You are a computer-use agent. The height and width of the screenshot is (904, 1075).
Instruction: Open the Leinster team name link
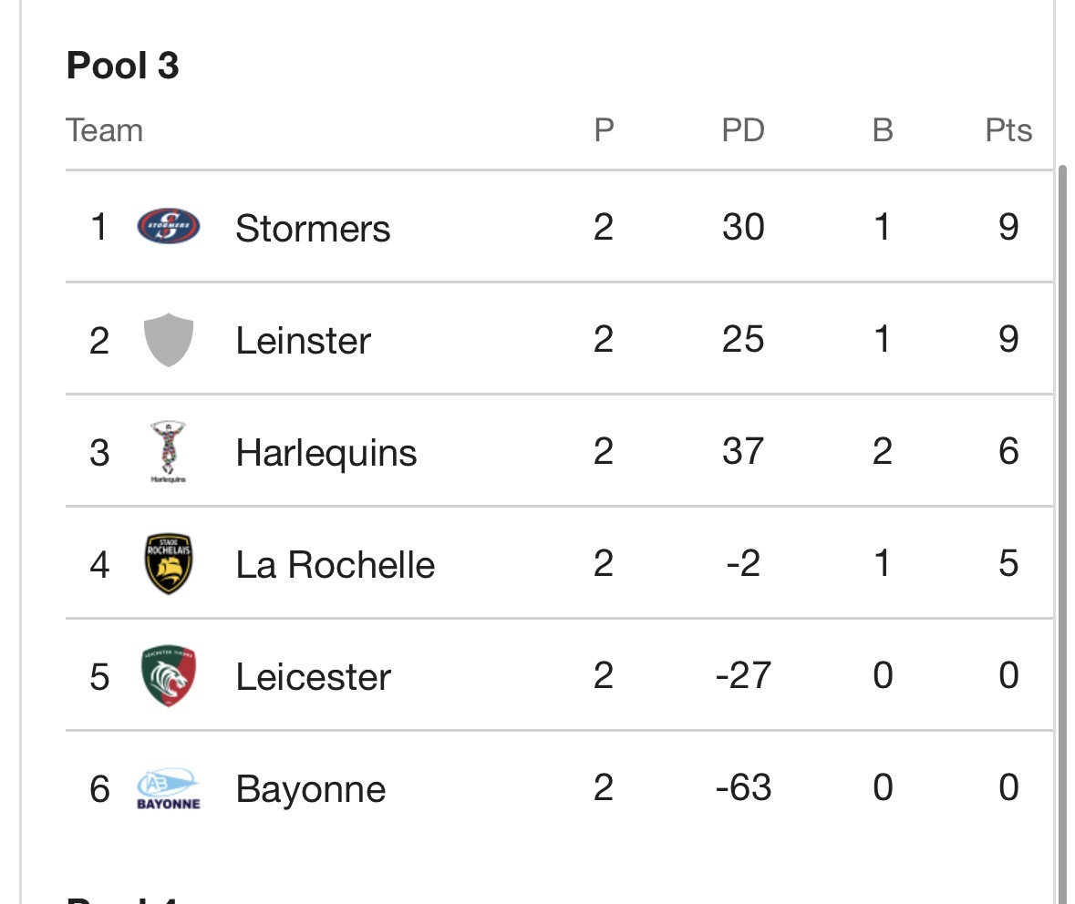coord(303,341)
